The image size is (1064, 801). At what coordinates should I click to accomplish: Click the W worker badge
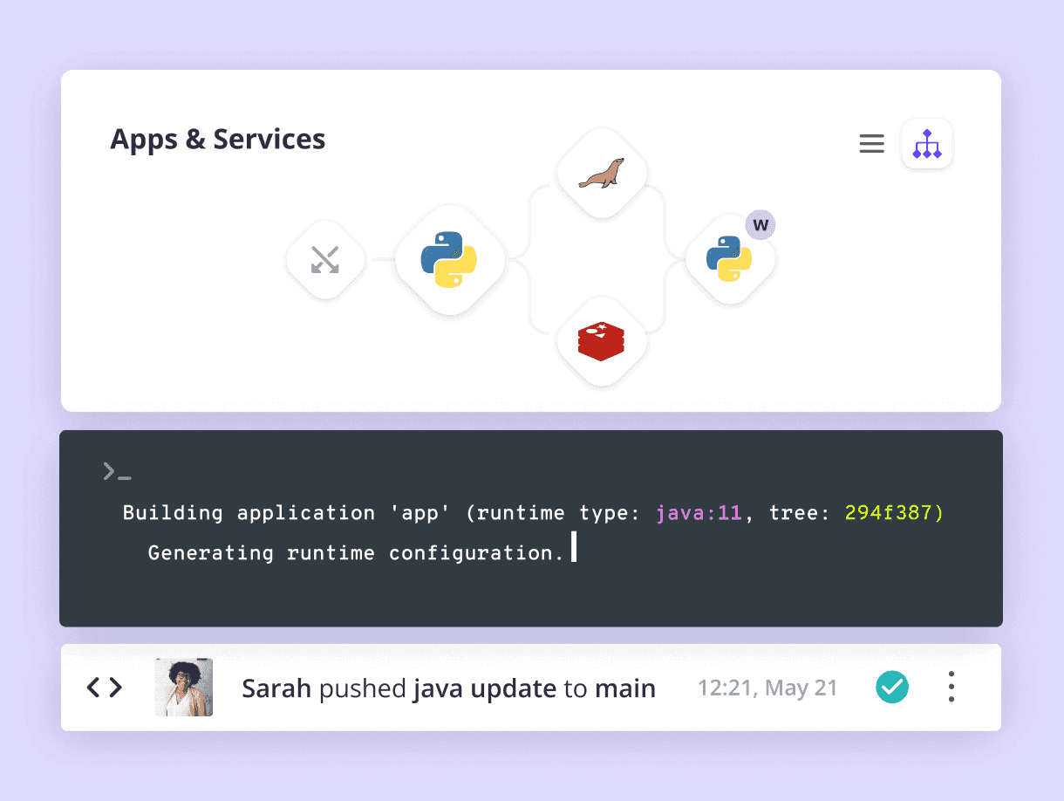760,225
